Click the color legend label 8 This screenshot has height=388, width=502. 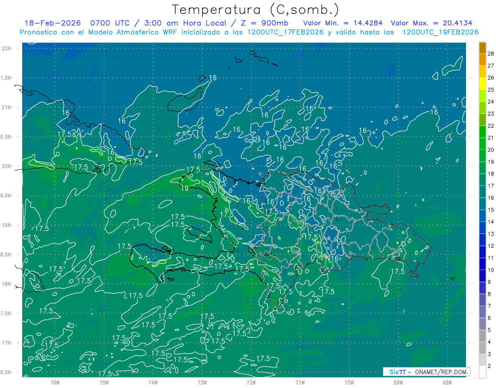[x=489, y=294]
